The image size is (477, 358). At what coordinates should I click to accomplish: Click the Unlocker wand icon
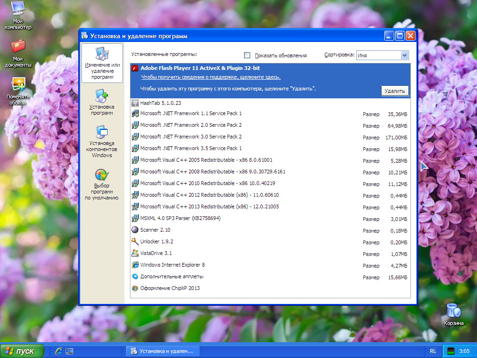point(135,241)
